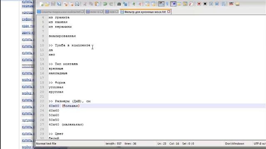Click 'кран' link in background browser
This screenshot has height=149, width=266.
pos(27,26)
